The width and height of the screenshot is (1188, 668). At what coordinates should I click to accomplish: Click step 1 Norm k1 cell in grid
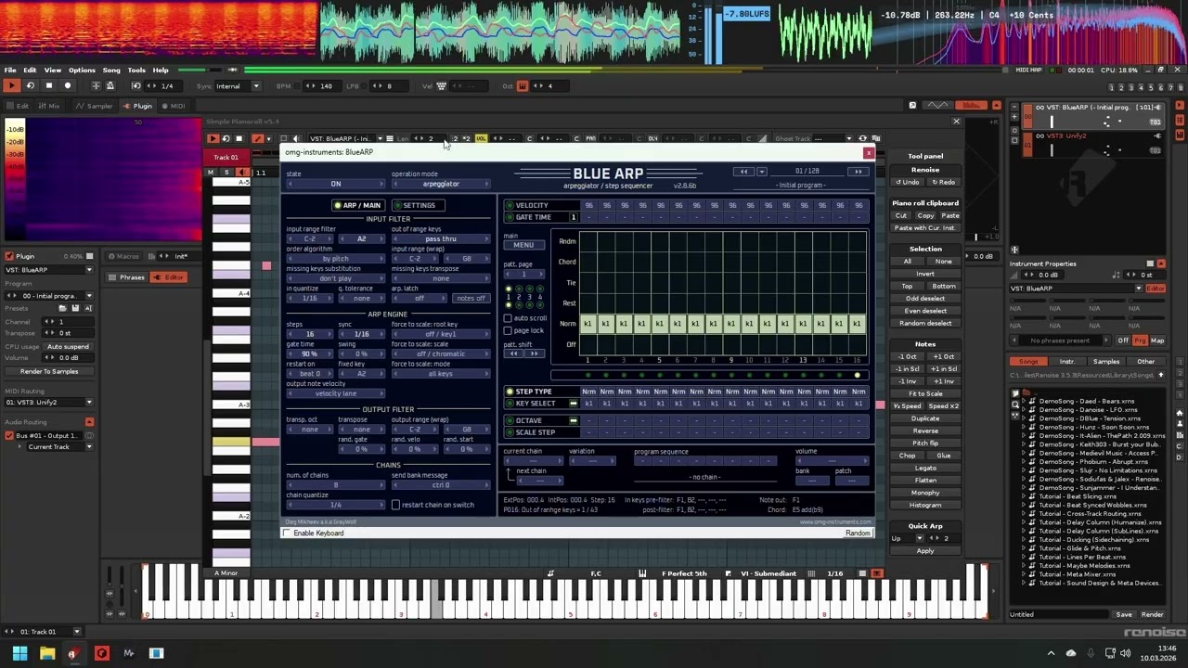588,324
